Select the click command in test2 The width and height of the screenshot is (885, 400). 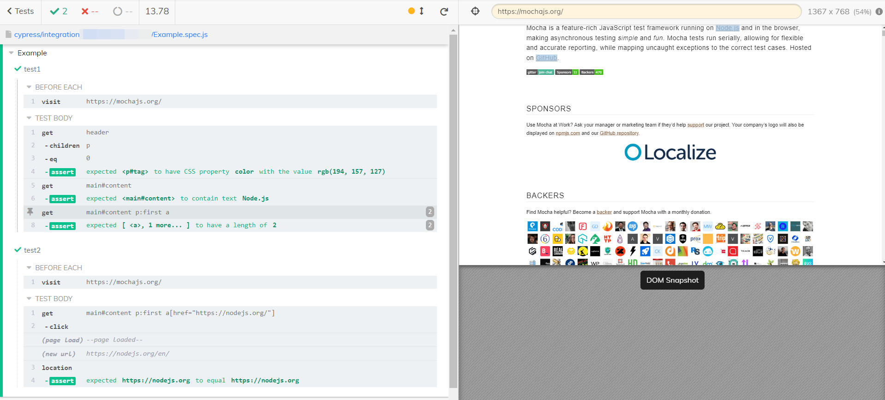[230, 327]
